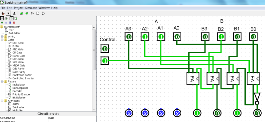Toggle input pin B0

(x=253, y=37)
